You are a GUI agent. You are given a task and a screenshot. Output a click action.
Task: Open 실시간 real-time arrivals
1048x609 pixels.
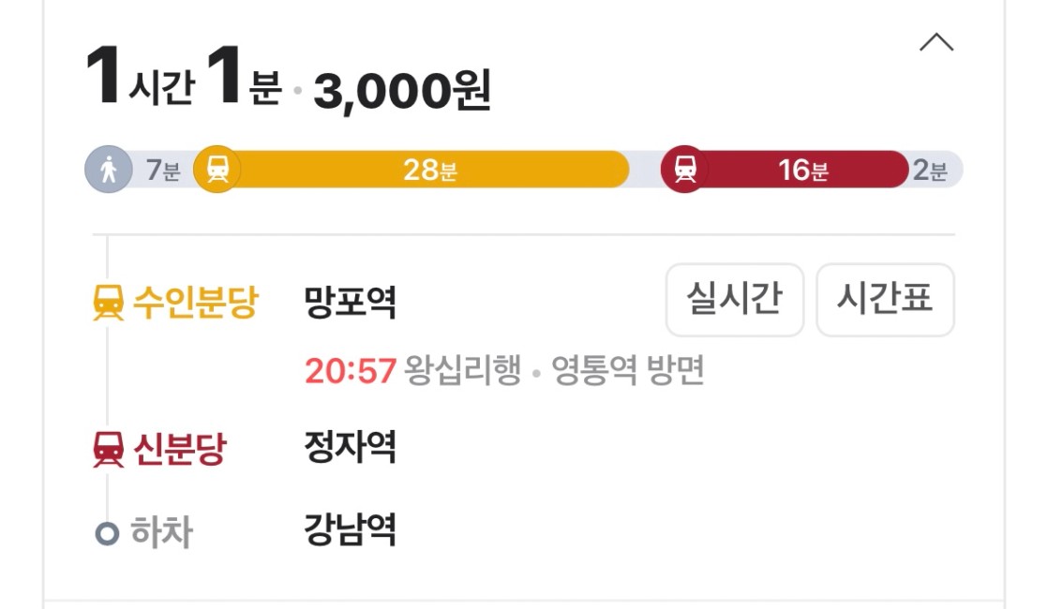tap(735, 299)
